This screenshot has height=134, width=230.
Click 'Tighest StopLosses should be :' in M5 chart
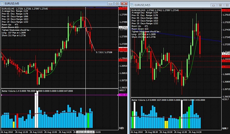16,30
